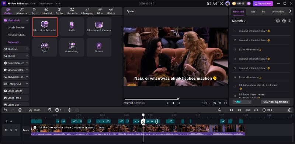This screenshot has width=295, height=144.
Task: Select Lokale Medien in sidebar
Action: 16,28
